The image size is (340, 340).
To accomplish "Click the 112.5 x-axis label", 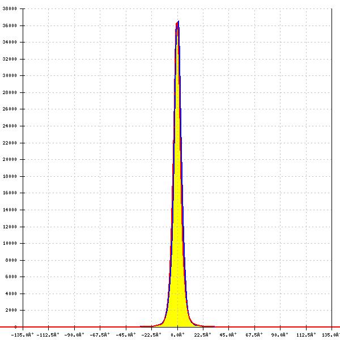I will [306, 335].
